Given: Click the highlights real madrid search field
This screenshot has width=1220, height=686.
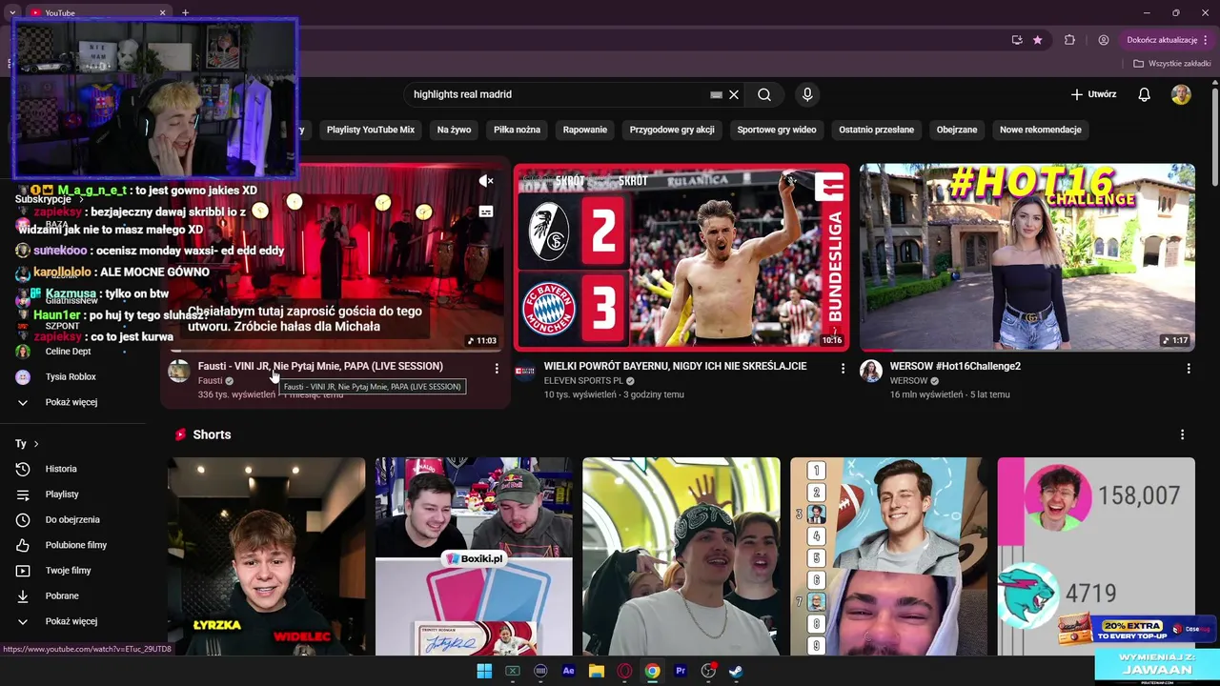Looking at the screenshot, I should click(x=558, y=94).
